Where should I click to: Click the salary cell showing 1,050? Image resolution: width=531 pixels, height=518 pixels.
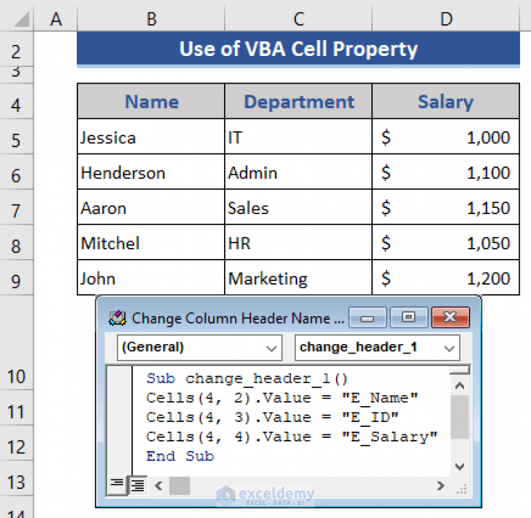tap(446, 242)
